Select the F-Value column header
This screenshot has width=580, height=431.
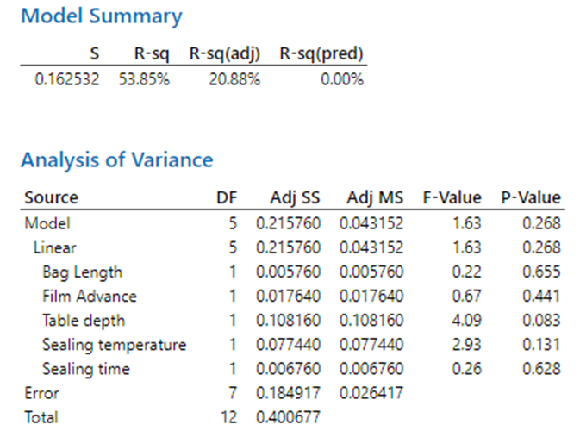pos(452,198)
